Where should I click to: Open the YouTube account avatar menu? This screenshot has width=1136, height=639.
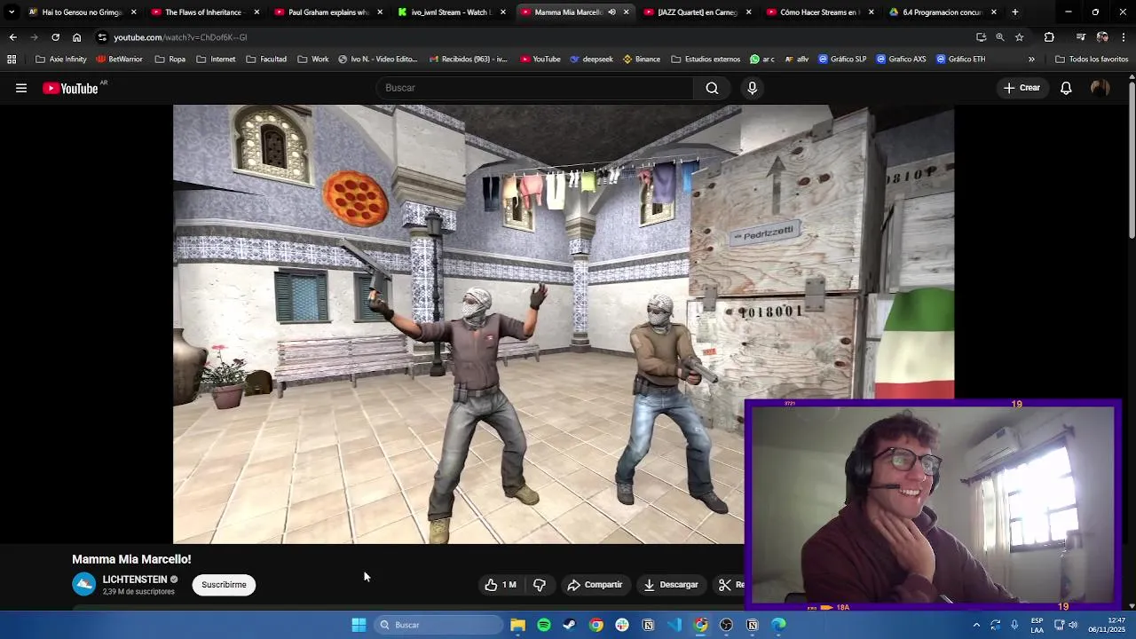pyautogui.click(x=1100, y=88)
